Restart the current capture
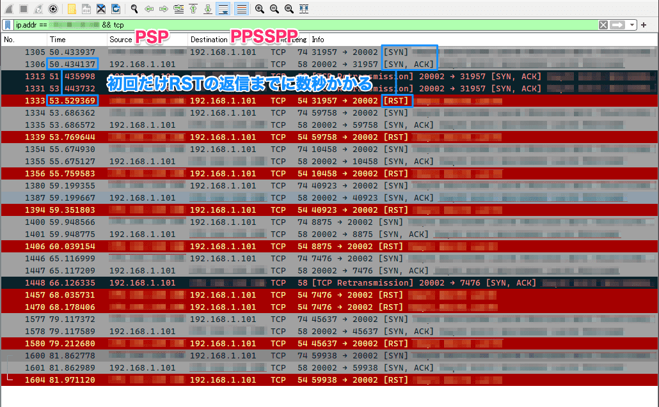659x407 pixels. [x=38, y=9]
